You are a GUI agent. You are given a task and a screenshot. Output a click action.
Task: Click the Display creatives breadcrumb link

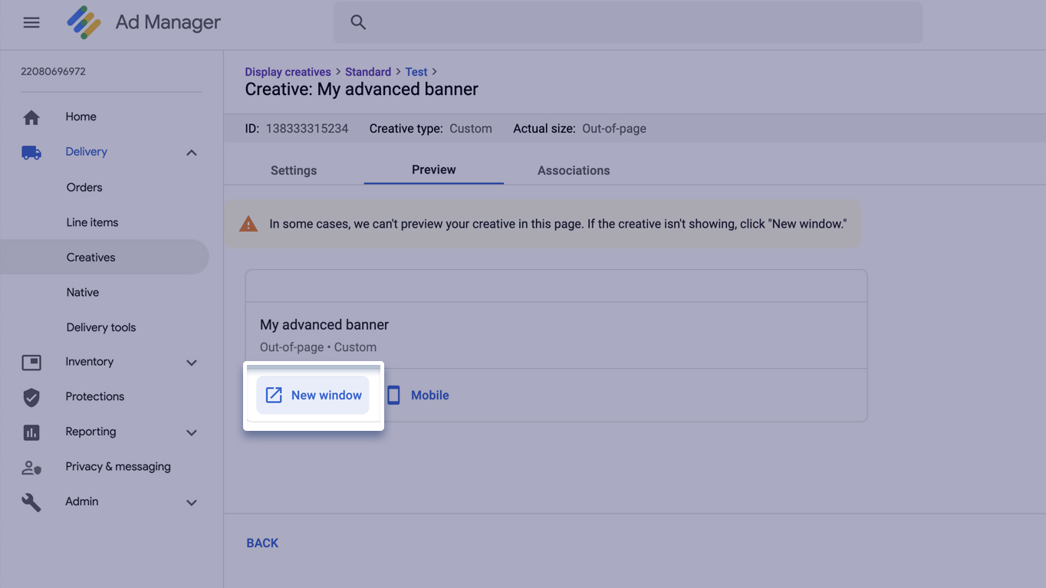tap(288, 72)
